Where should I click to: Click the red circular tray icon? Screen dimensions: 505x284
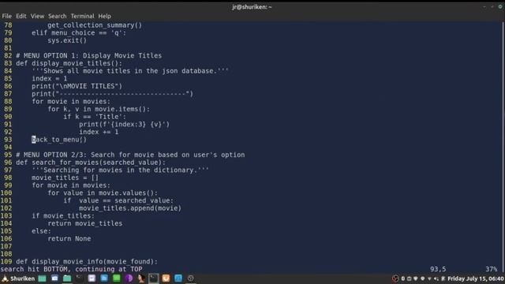point(395,278)
